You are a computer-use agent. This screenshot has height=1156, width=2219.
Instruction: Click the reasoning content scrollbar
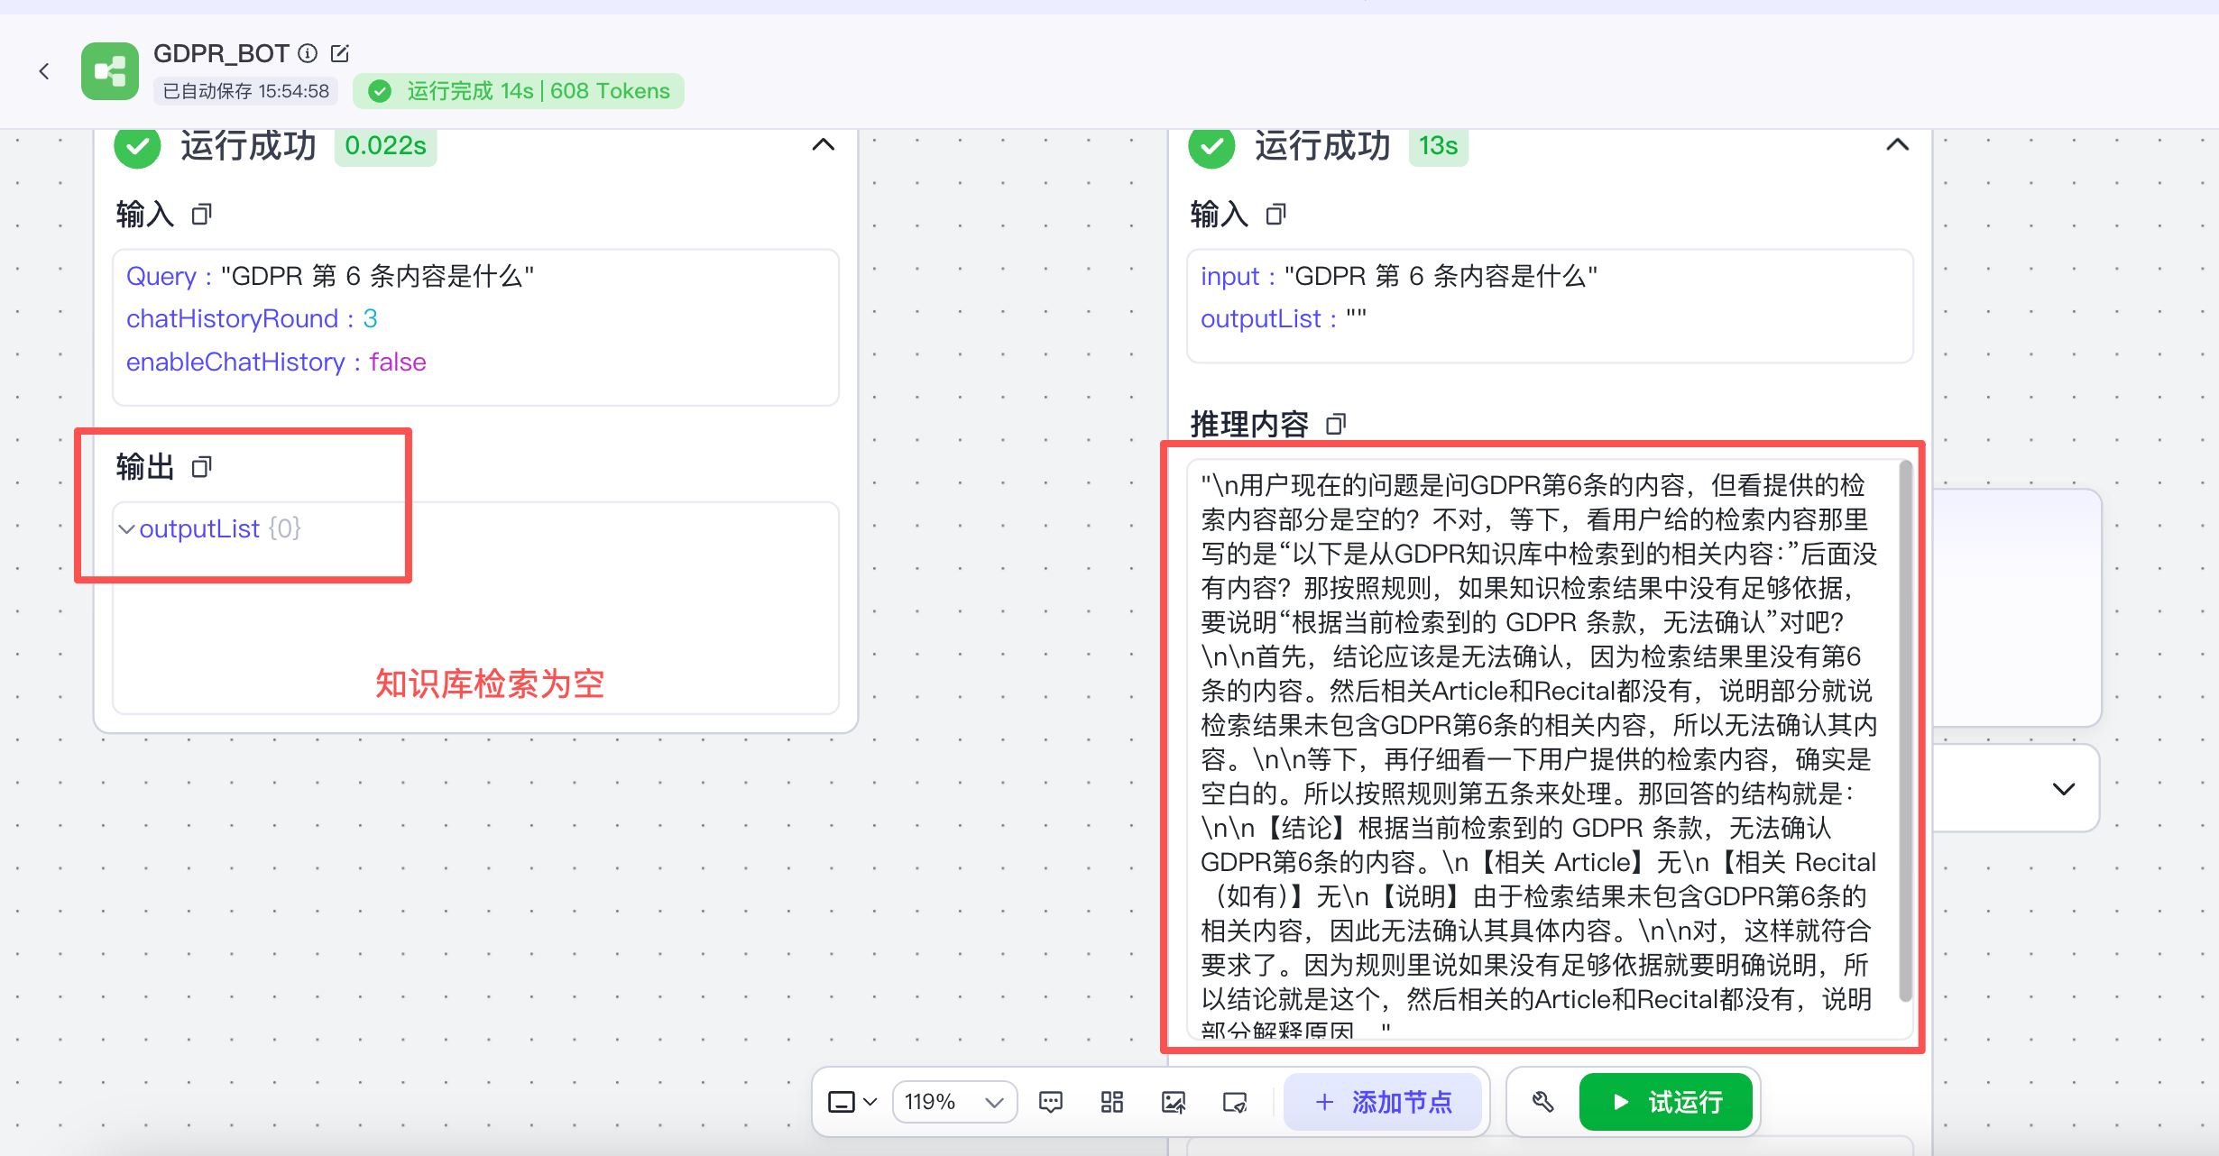pyautogui.click(x=1905, y=730)
